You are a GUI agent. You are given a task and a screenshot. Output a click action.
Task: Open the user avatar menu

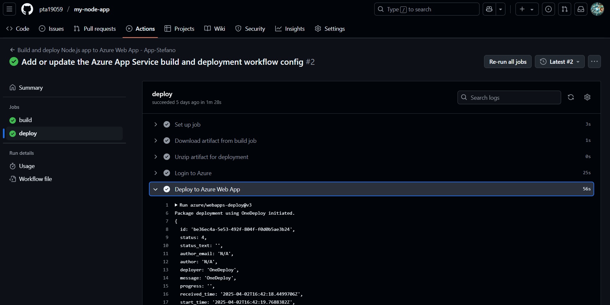pyautogui.click(x=597, y=9)
